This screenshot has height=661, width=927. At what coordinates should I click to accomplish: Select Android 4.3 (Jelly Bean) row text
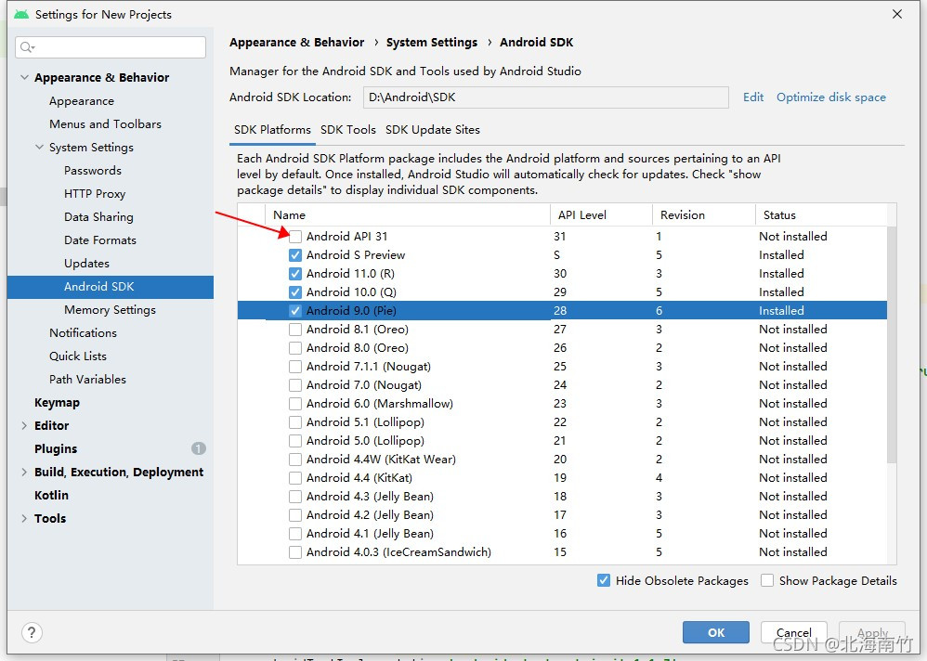point(370,497)
